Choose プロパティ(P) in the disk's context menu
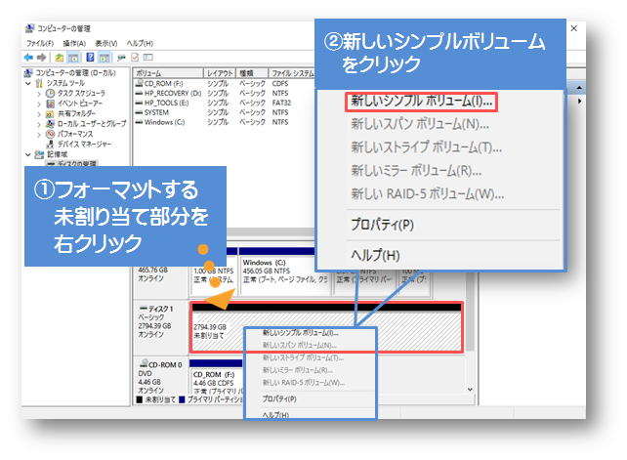This screenshot has width=627, height=460. coord(279,398)
